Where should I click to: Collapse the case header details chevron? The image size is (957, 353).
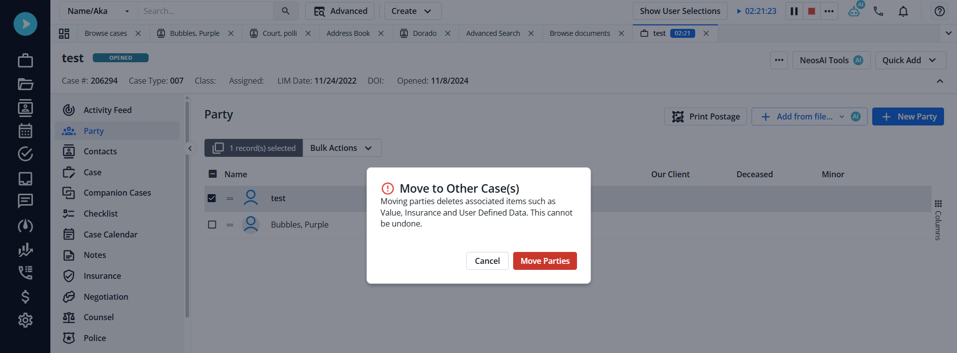pyautogui.click(x=940, y=81)
